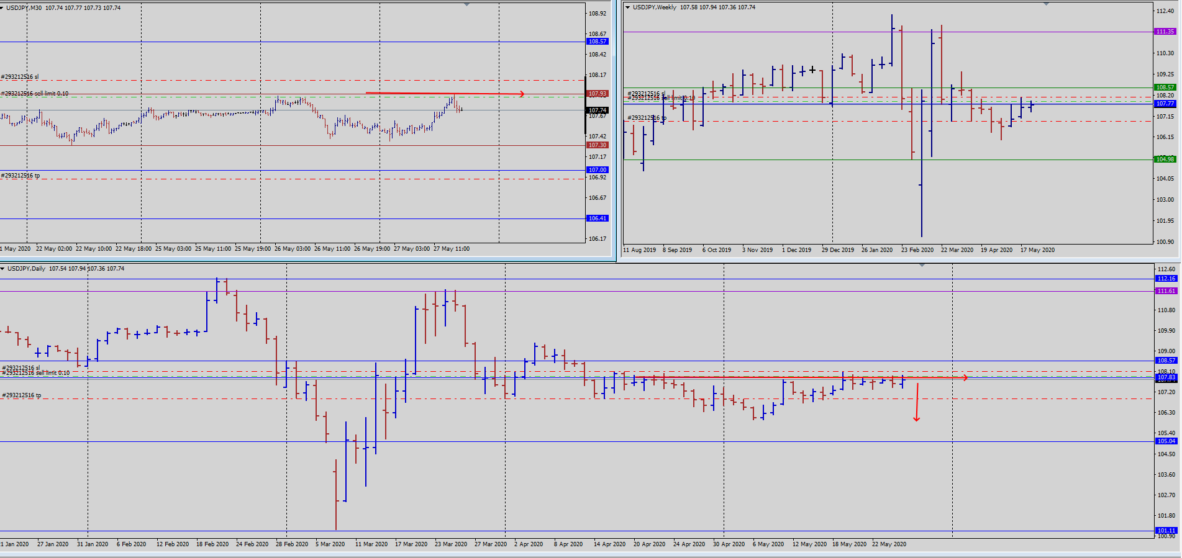Viewport: 1182px width, 558px height.
Task: Click the black 107.74 current price tag on M30
Action: pos(598,110)
